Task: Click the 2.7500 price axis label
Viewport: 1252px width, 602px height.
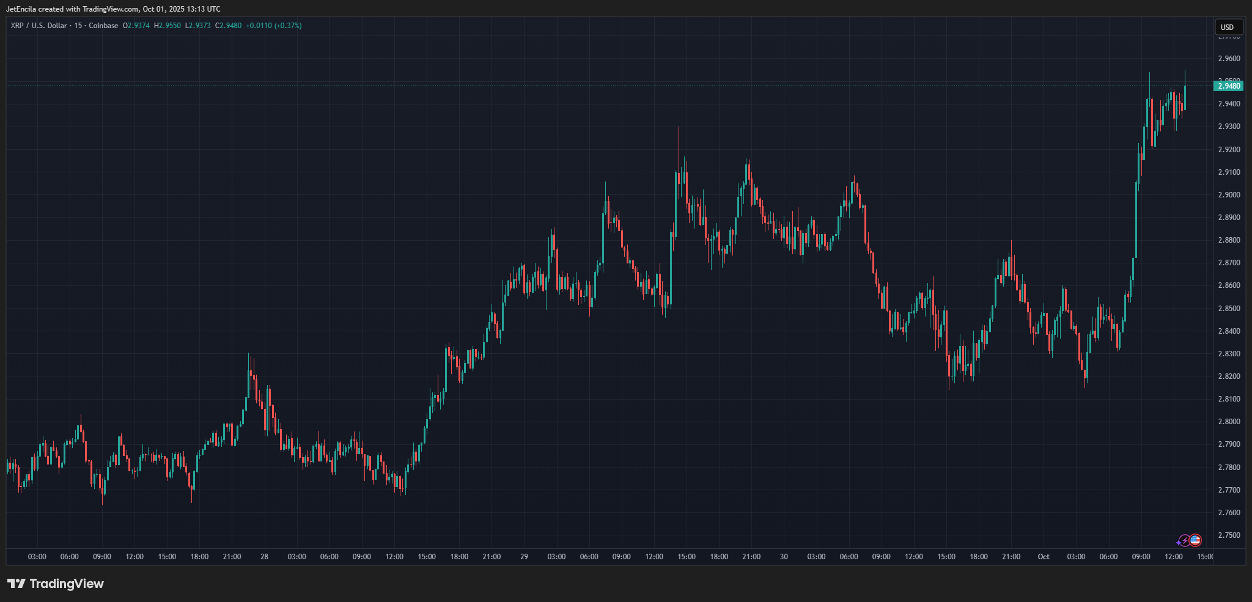Action: [1229, 535]
